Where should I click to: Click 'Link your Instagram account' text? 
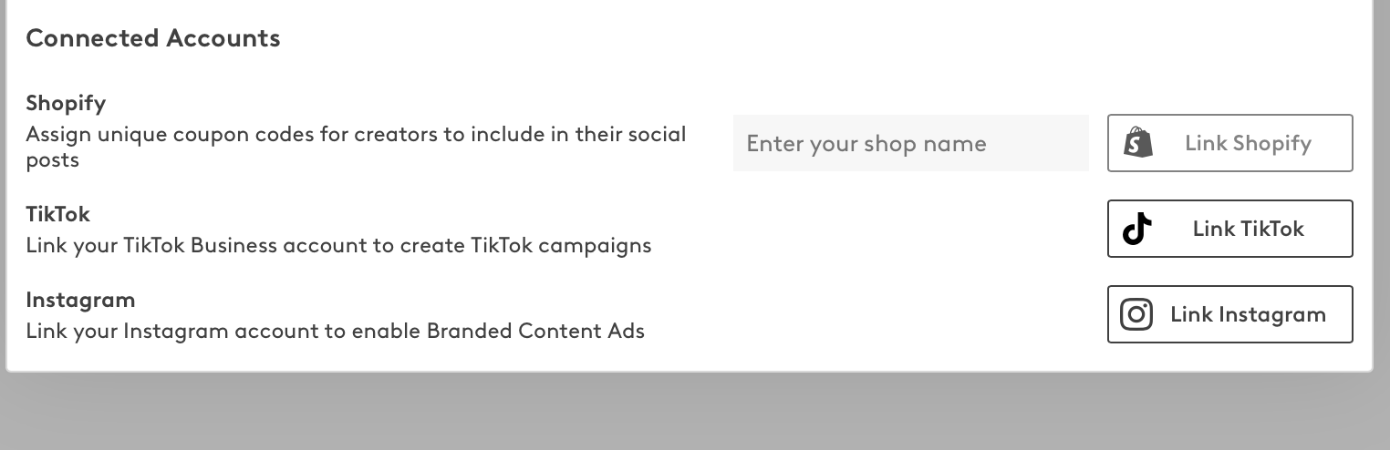[128, 332]
